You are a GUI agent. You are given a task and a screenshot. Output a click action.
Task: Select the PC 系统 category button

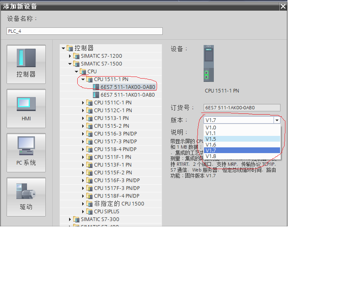click(x=26, y=153)
